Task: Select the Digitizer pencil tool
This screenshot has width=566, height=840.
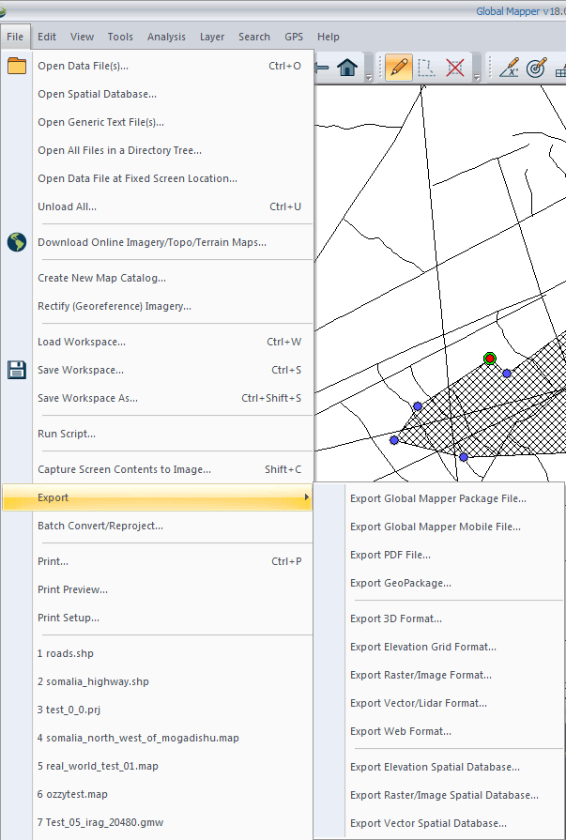Action: coord(399,68)
